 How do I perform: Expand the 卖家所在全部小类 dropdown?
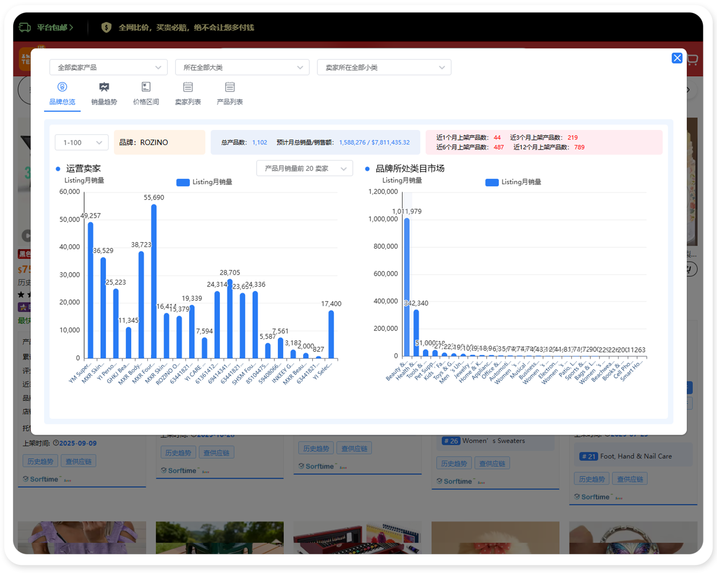(384, 67)
